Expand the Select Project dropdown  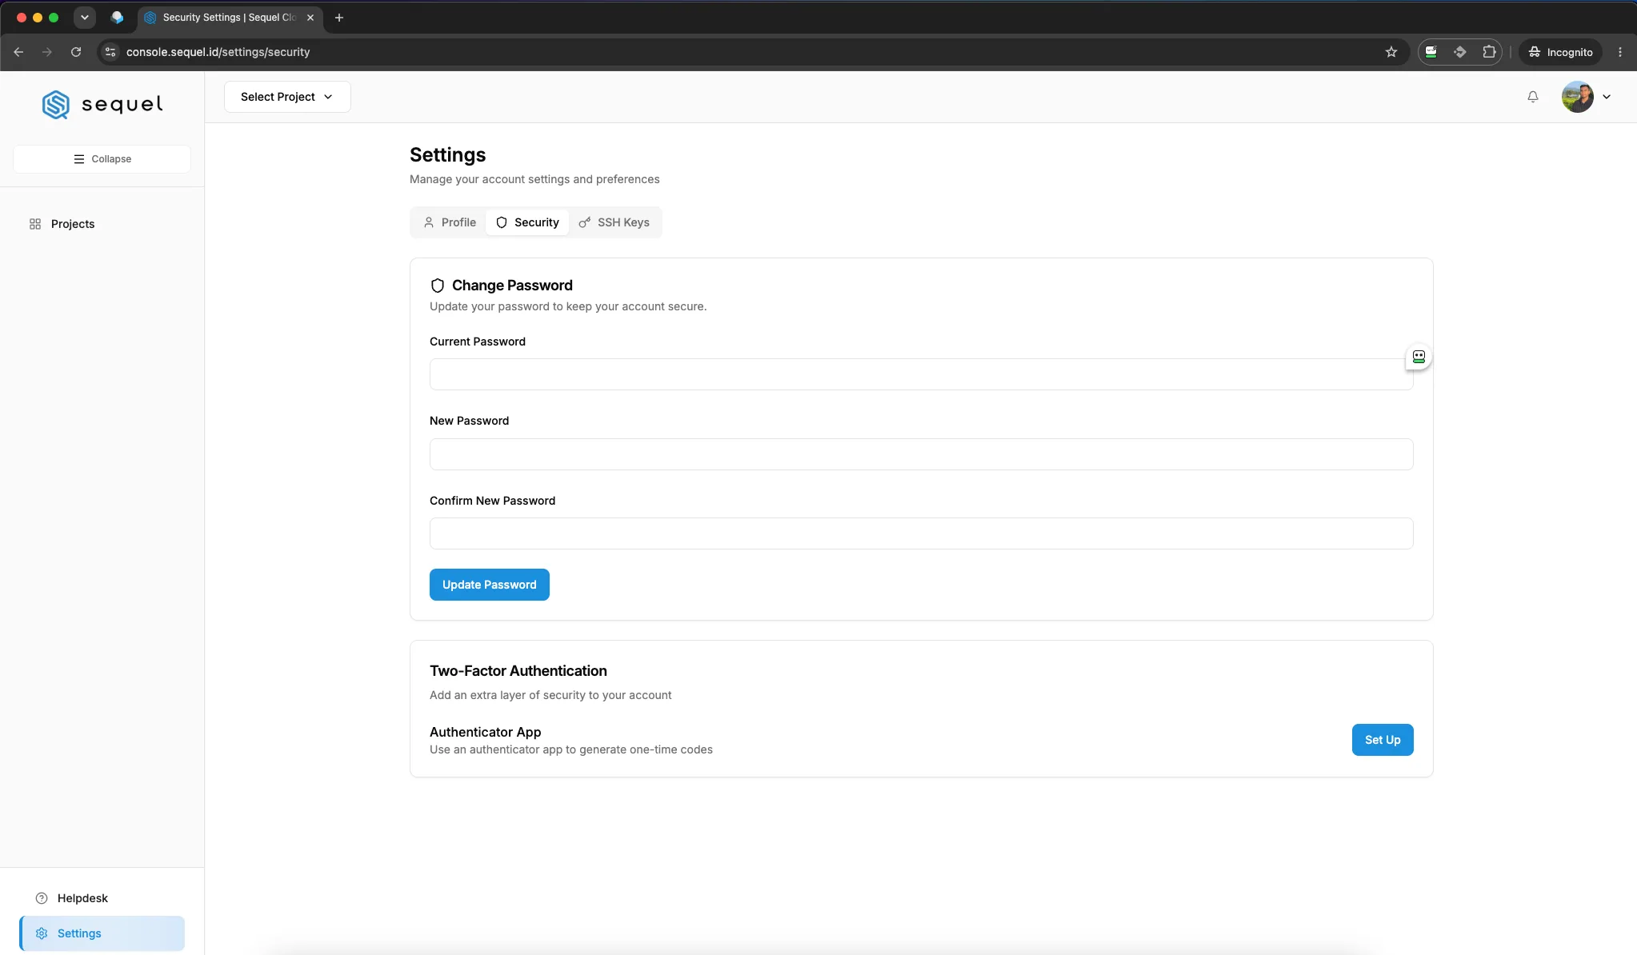pos(287,97)
